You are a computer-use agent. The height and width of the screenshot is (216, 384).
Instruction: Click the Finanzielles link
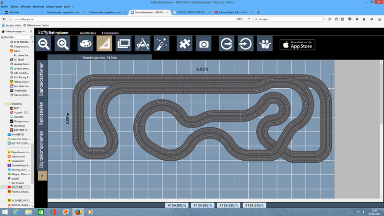coord(110,33)
